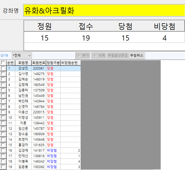The image size is (185, 170).
Task: Check the box for row 10 이정성
Action: coord(3,117)
